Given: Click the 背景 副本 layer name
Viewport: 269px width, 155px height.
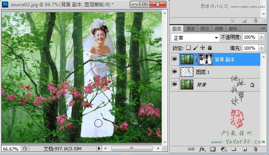Looking at the screenshot, I should [x=224, y=60].
